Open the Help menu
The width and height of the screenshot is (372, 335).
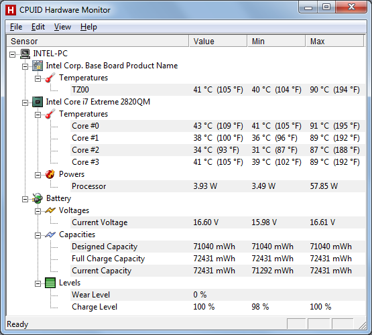click(88, 27)
